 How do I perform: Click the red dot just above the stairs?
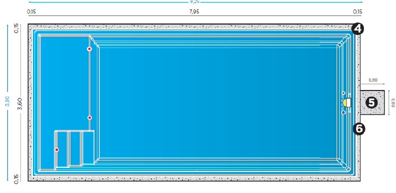click(89, 117)
